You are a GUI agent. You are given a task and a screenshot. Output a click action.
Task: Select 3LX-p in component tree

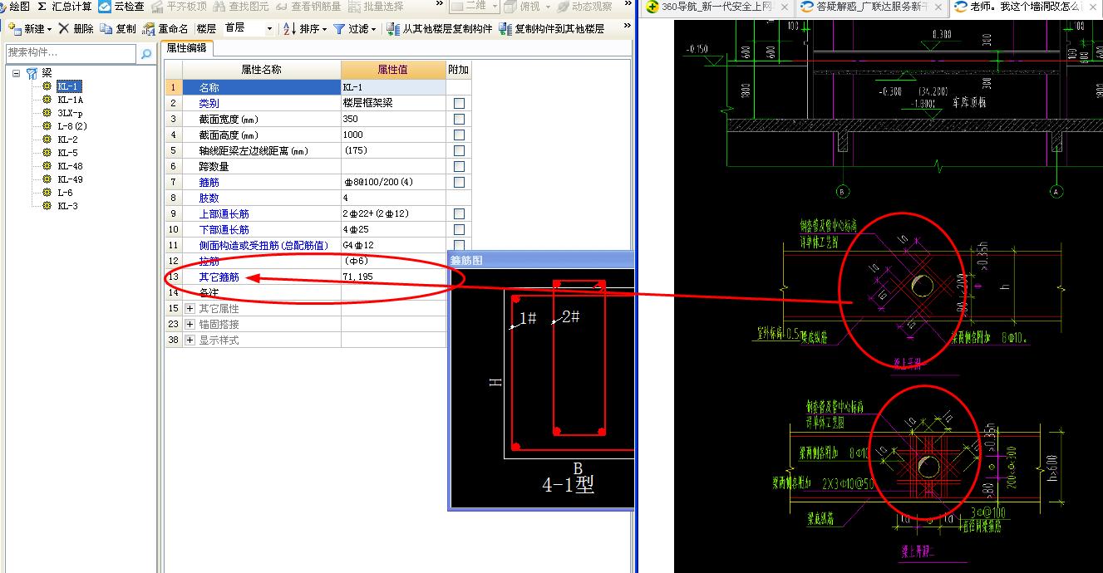coord(71,113)
